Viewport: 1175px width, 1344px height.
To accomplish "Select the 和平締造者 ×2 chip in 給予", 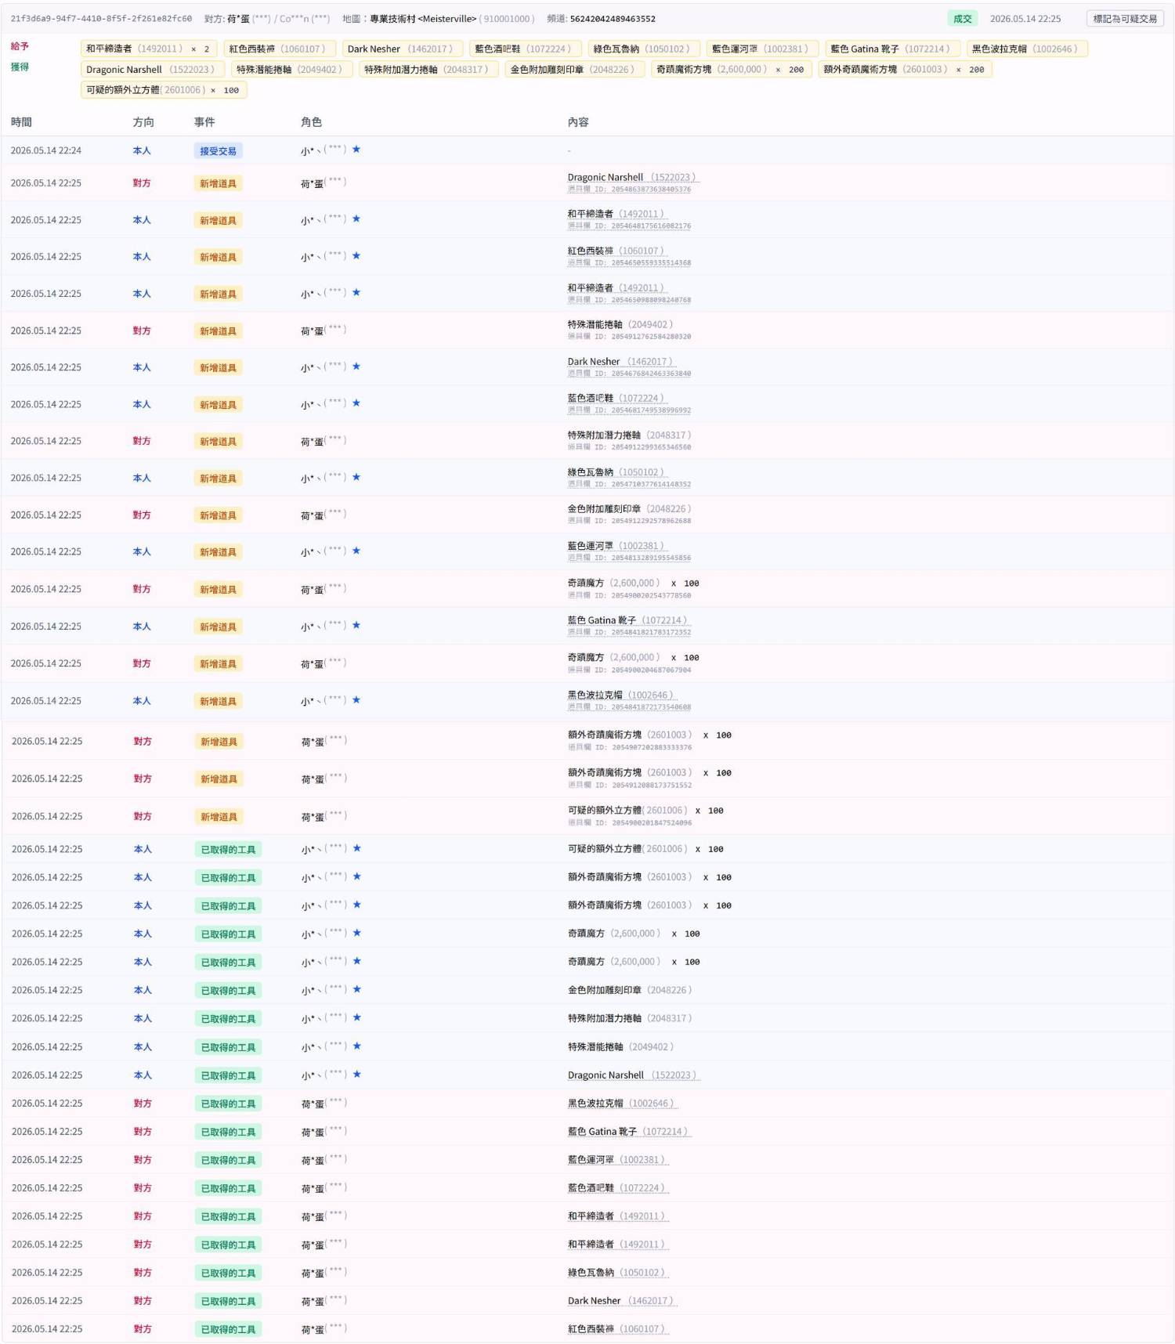I will click(x=149, y=49).
